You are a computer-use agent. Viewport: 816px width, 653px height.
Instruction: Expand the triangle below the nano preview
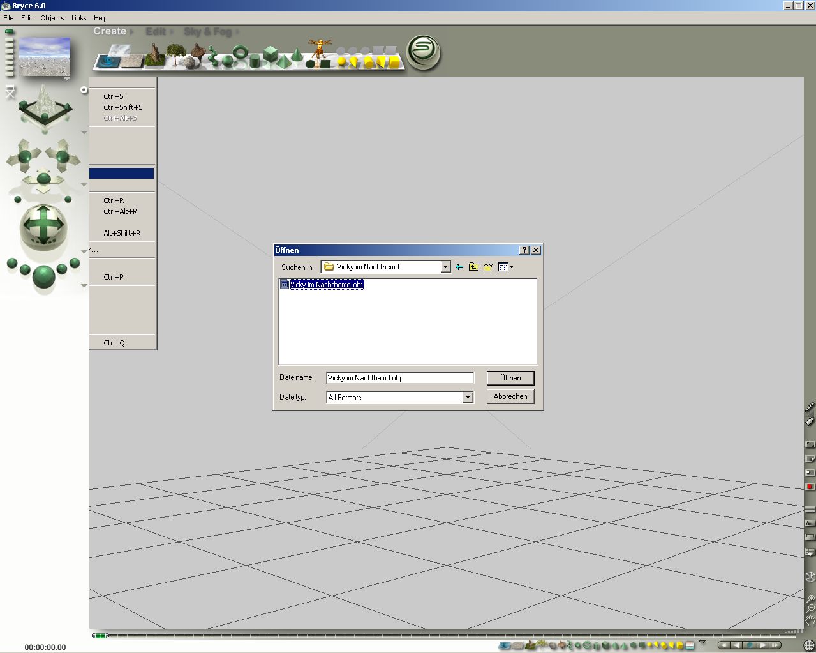tap(66, 79)
